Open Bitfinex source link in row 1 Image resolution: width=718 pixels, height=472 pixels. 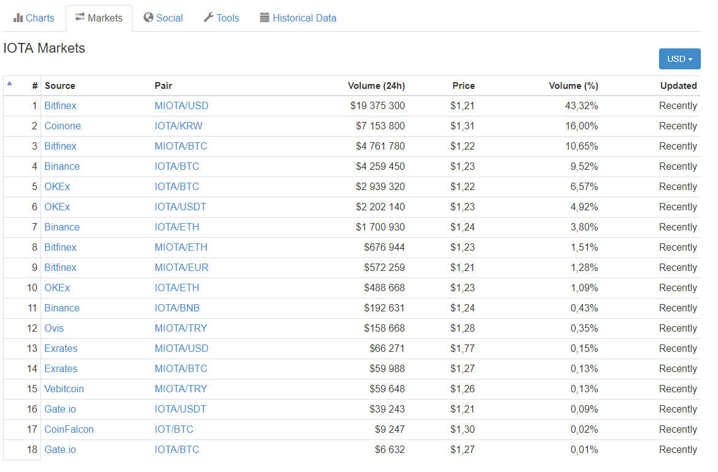click(60, 105)
